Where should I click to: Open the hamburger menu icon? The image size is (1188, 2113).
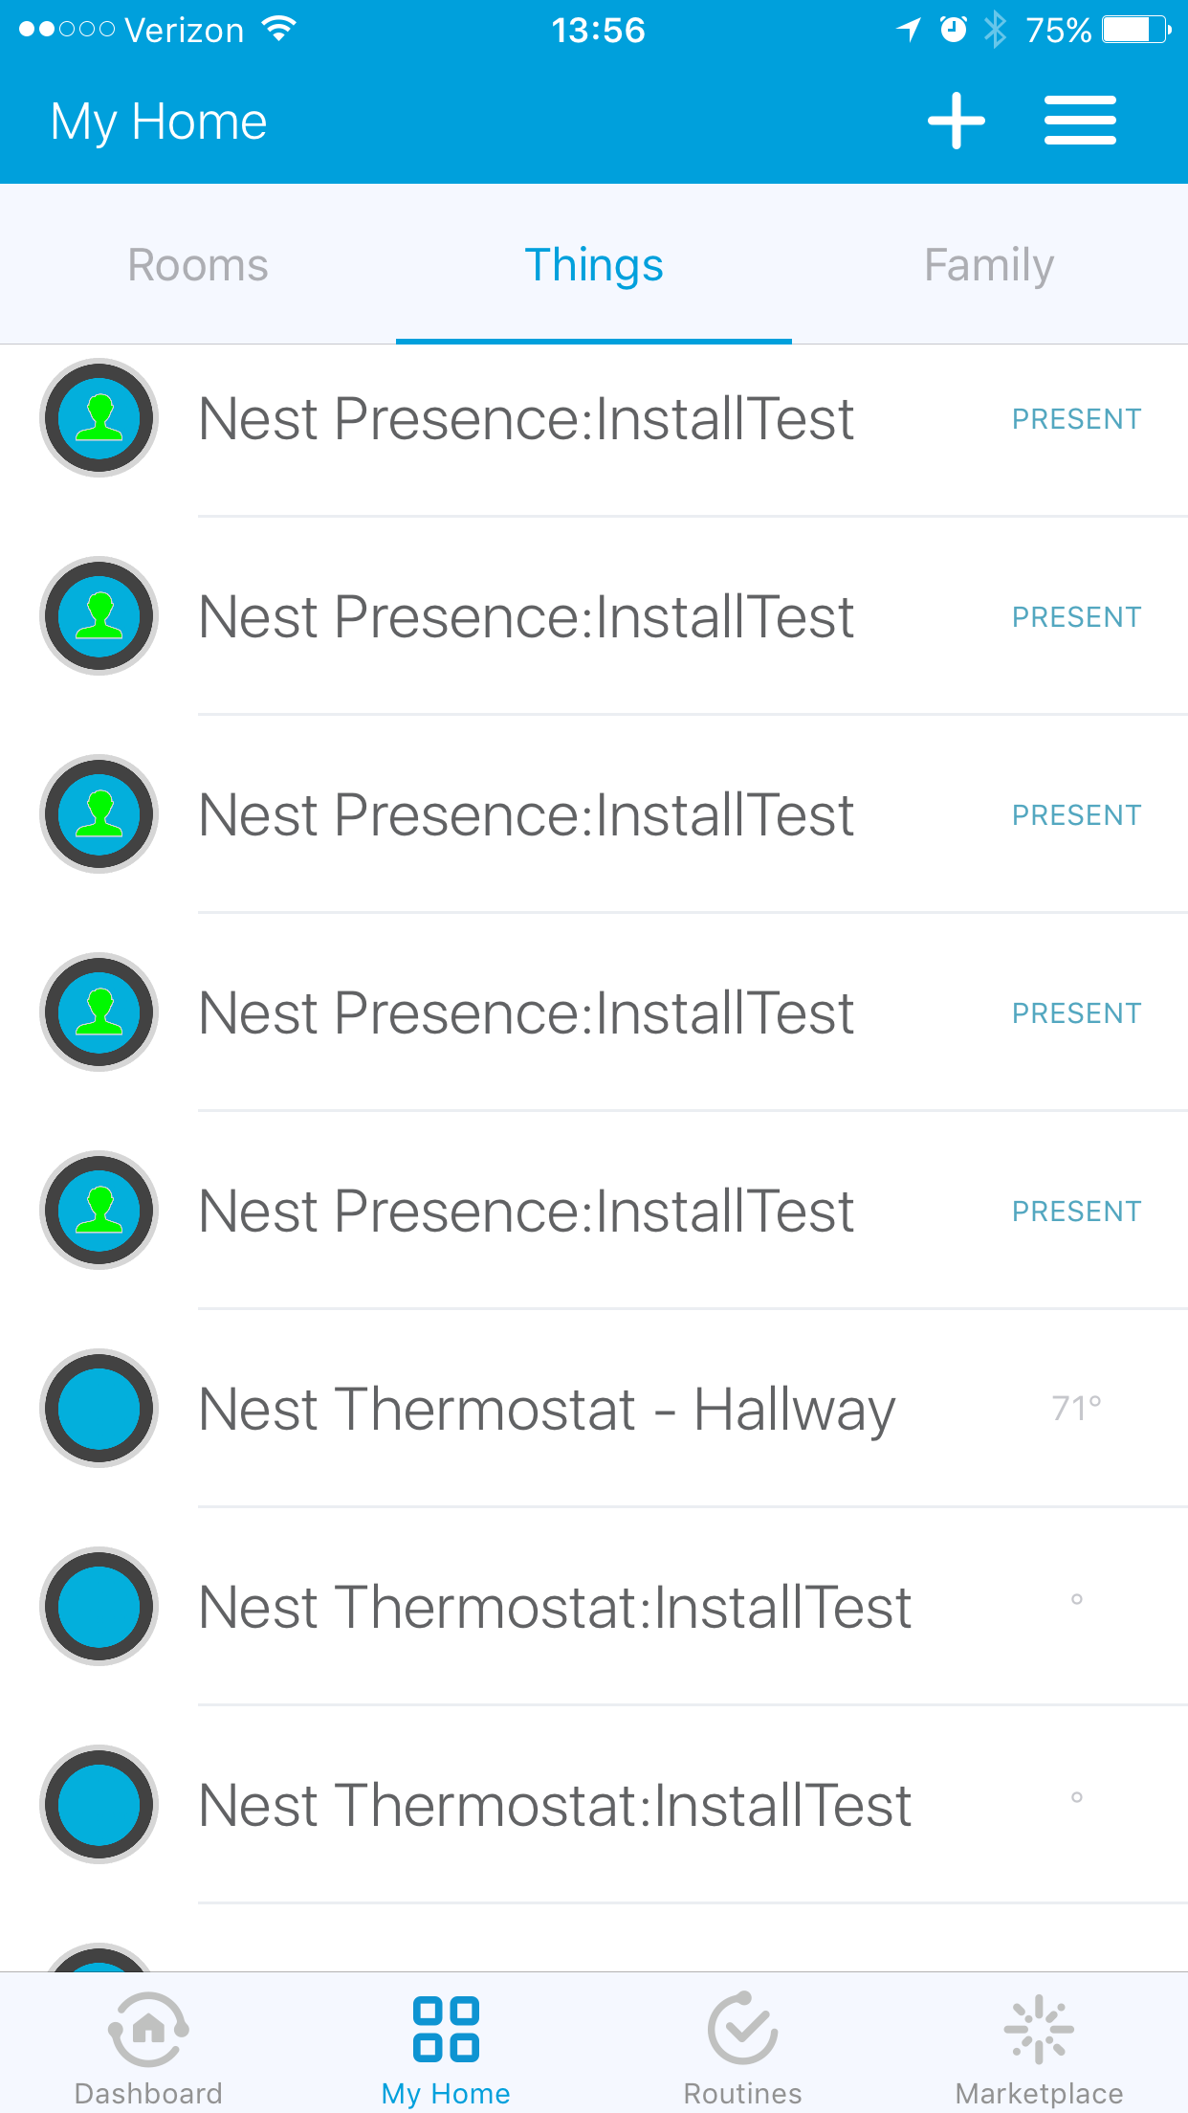(1080, 122)
